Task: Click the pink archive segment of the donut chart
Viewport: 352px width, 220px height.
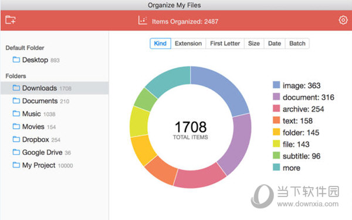Action: point(200,178)
